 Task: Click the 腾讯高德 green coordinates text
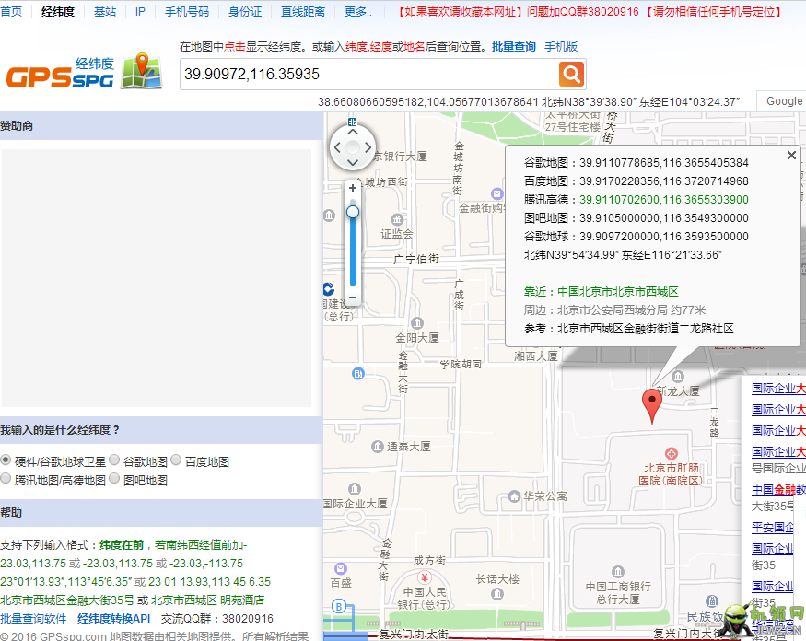[663, 200]
